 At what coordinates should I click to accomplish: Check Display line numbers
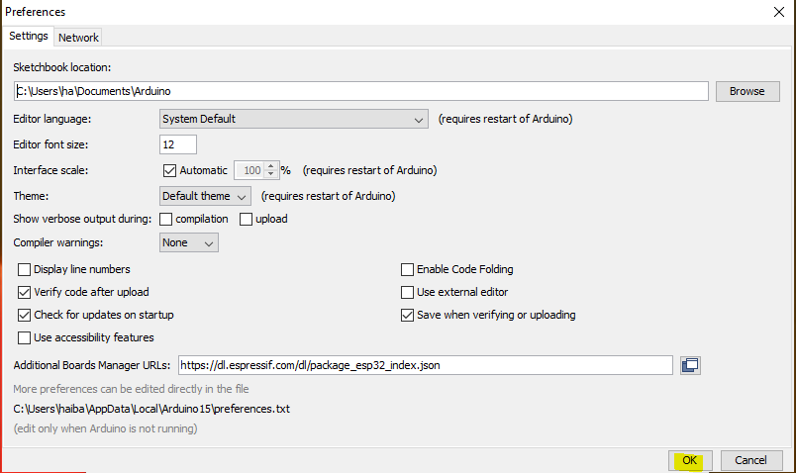pos(24,269)
